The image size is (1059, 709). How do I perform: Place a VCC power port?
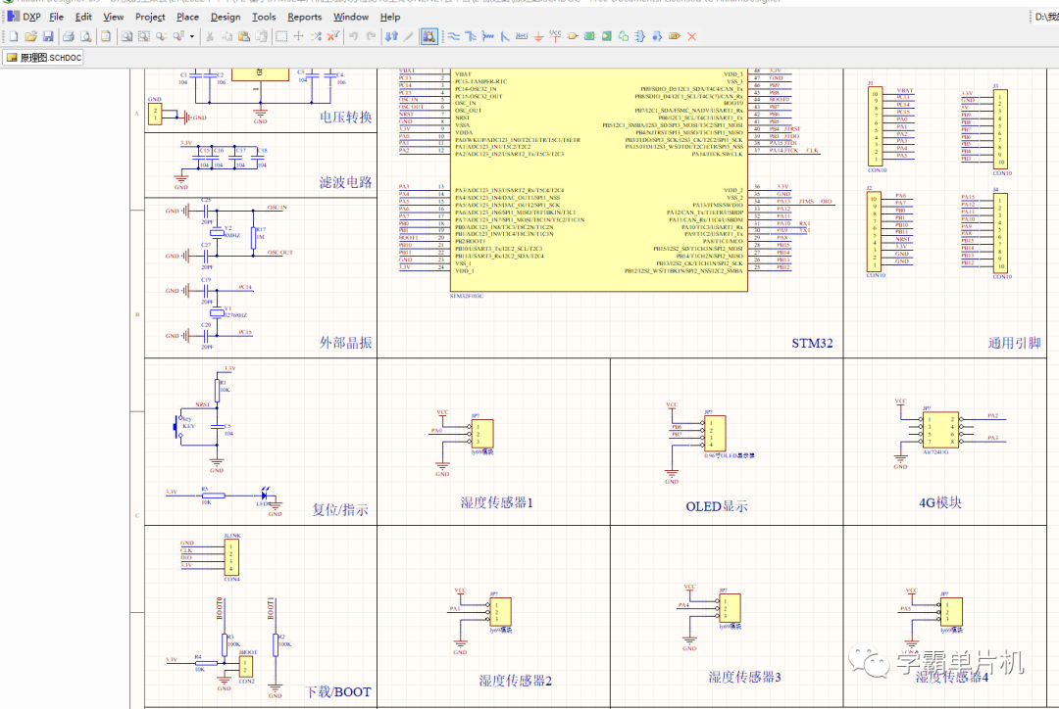click(555, 36)
